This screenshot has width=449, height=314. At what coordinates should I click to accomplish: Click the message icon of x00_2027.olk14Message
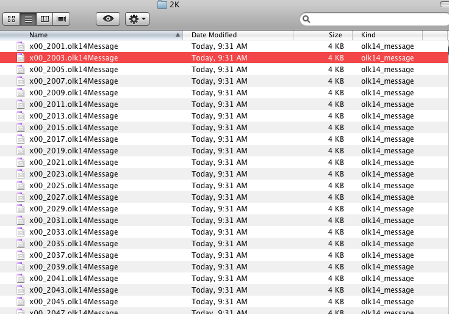(21, 197)
